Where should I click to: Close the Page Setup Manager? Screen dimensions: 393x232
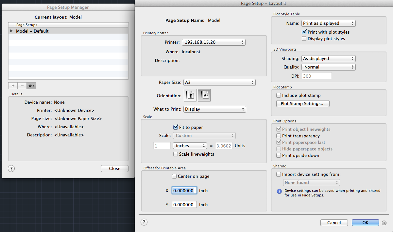[x=114, y=168]
